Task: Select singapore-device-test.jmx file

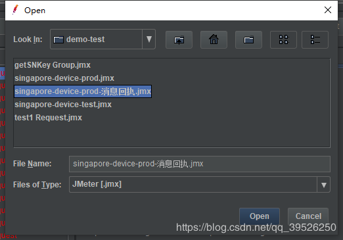Action: point(63,105)
